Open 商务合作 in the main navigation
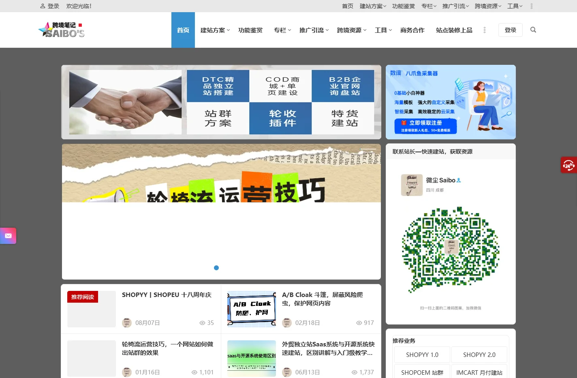577x378 pixels. click(412, 30)
